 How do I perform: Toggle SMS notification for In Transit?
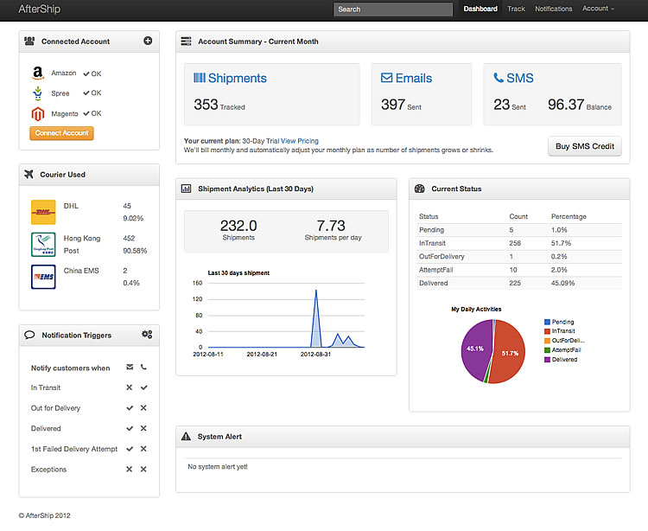143,387
